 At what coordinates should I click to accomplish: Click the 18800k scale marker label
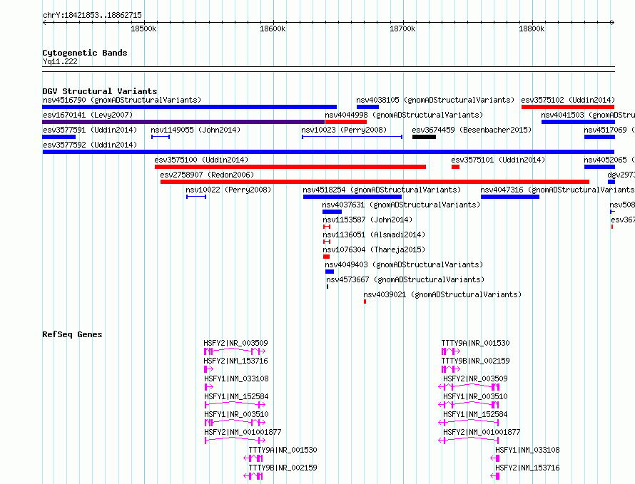point(532,29)
